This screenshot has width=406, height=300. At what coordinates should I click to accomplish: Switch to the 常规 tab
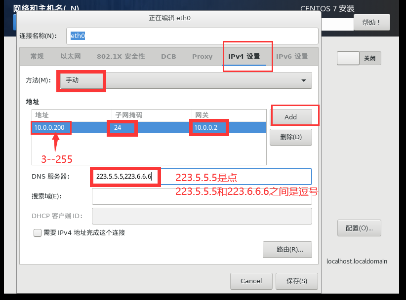(37, 56)
